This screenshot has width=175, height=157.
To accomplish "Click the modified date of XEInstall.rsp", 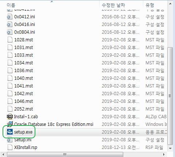I will (120, 147).
